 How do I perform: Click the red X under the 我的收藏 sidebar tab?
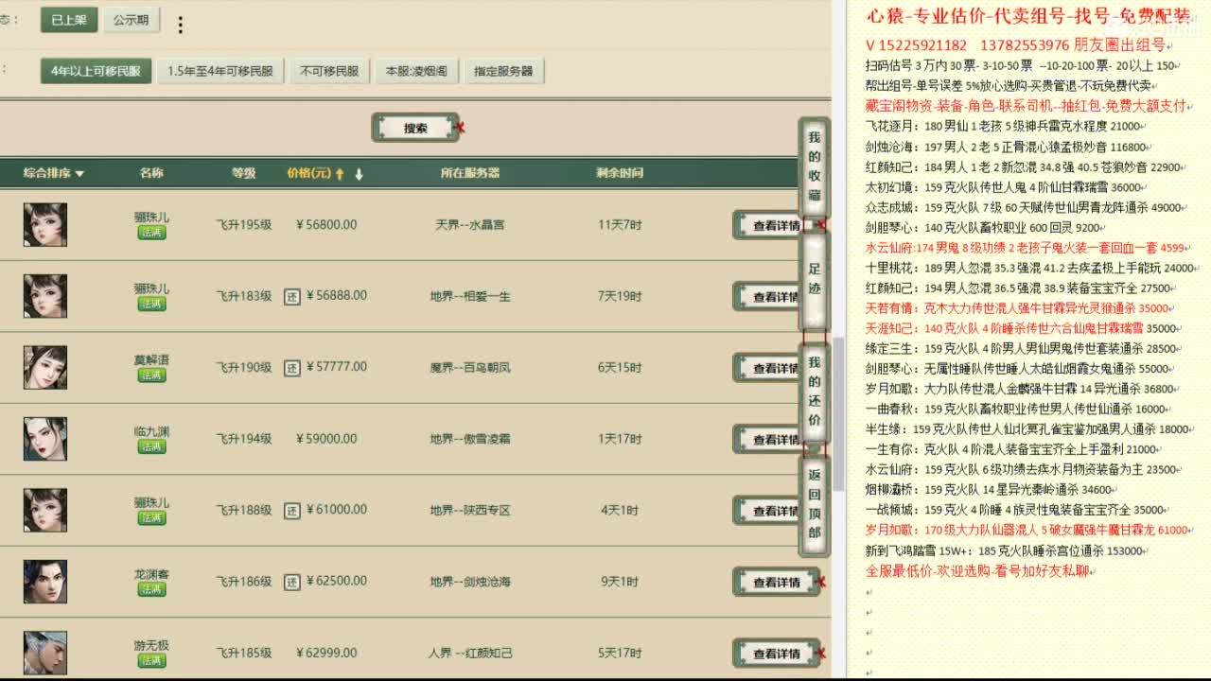pos(819,225)
